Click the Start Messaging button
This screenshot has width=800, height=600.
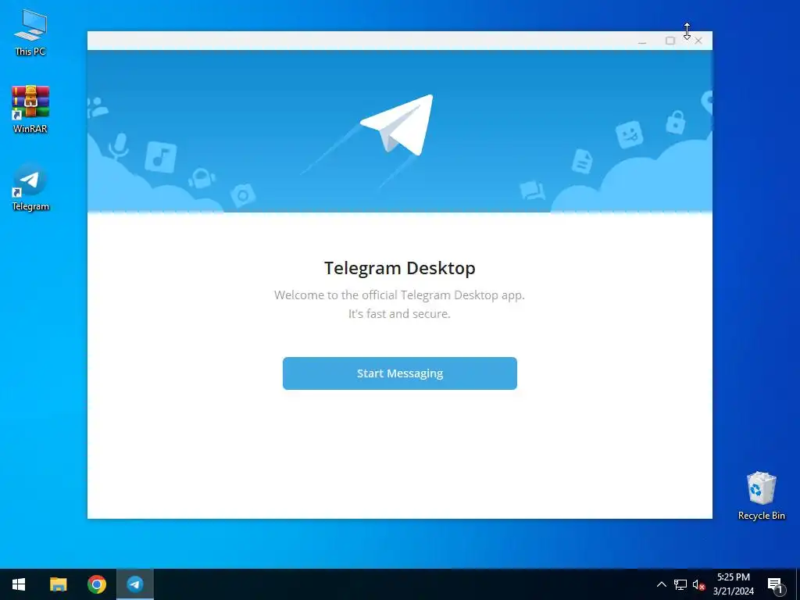click(x=399, y=373)
